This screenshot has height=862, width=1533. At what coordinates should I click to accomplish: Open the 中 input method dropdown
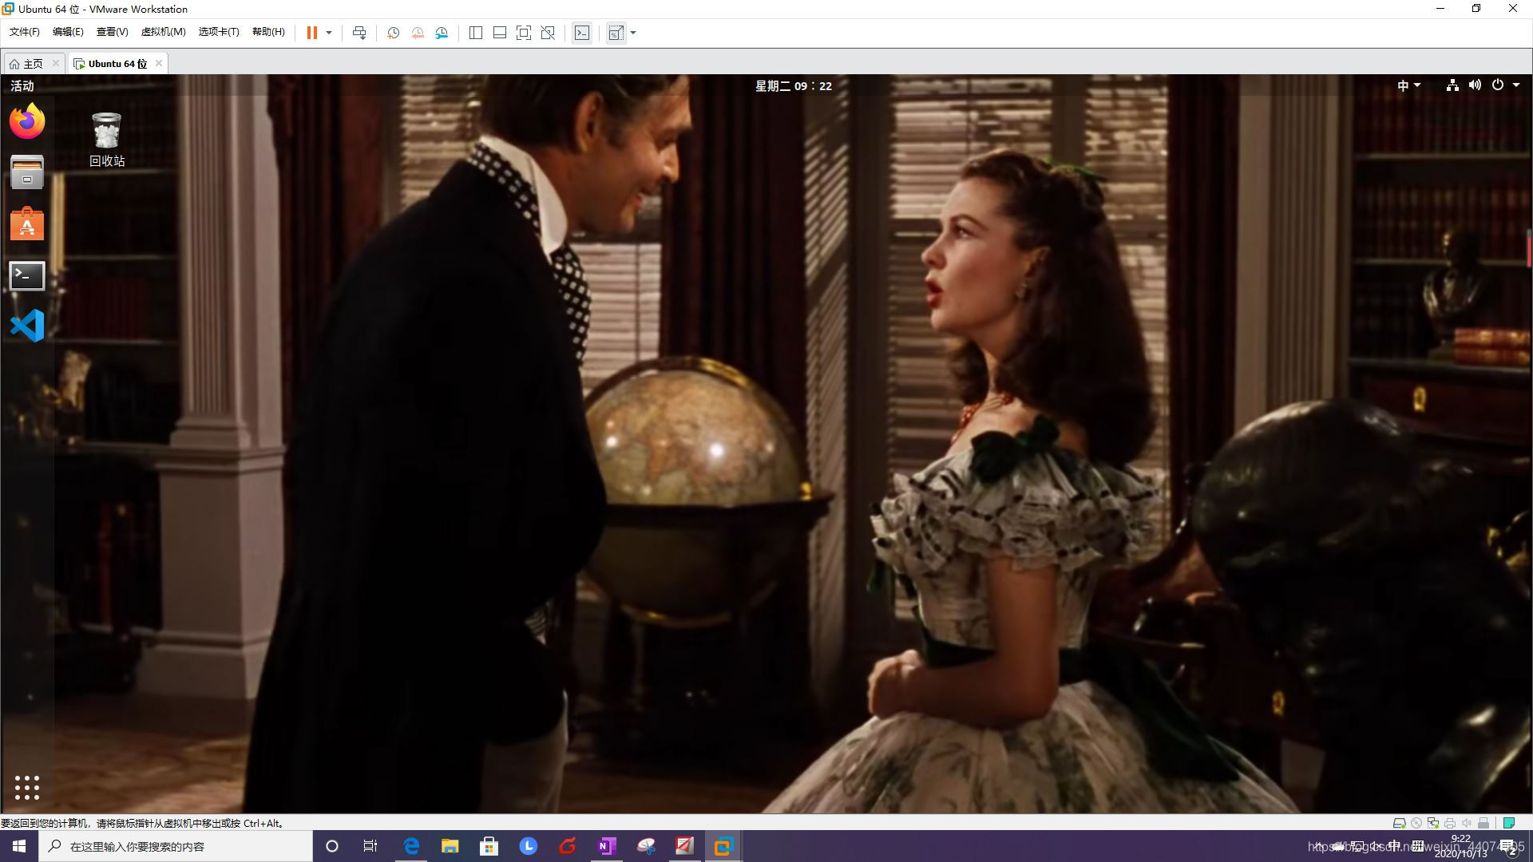point(1409,85)
